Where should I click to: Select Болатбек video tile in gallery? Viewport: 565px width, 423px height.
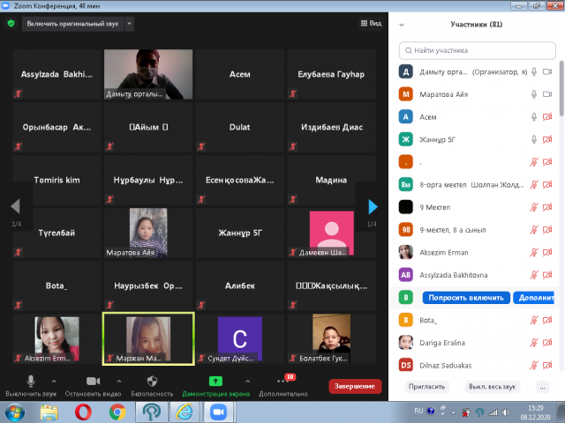click(332, 338)
